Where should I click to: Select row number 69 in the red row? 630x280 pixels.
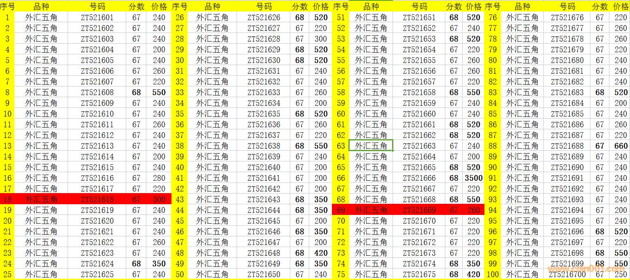click(x=341, y=210)
